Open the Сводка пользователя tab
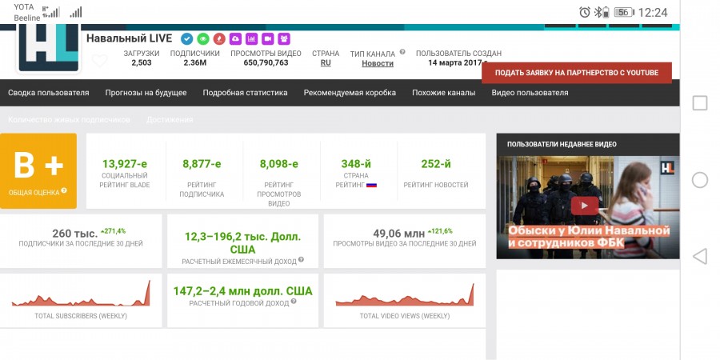This screenshot has width=720, height=360. click(49, 93)
